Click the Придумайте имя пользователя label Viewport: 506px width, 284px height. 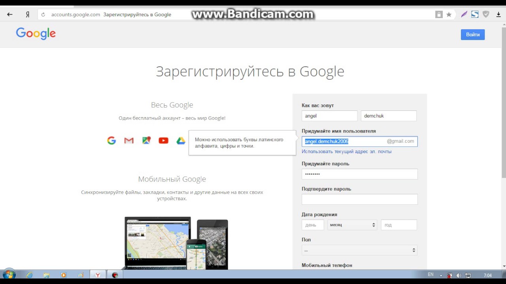[339, 131]
